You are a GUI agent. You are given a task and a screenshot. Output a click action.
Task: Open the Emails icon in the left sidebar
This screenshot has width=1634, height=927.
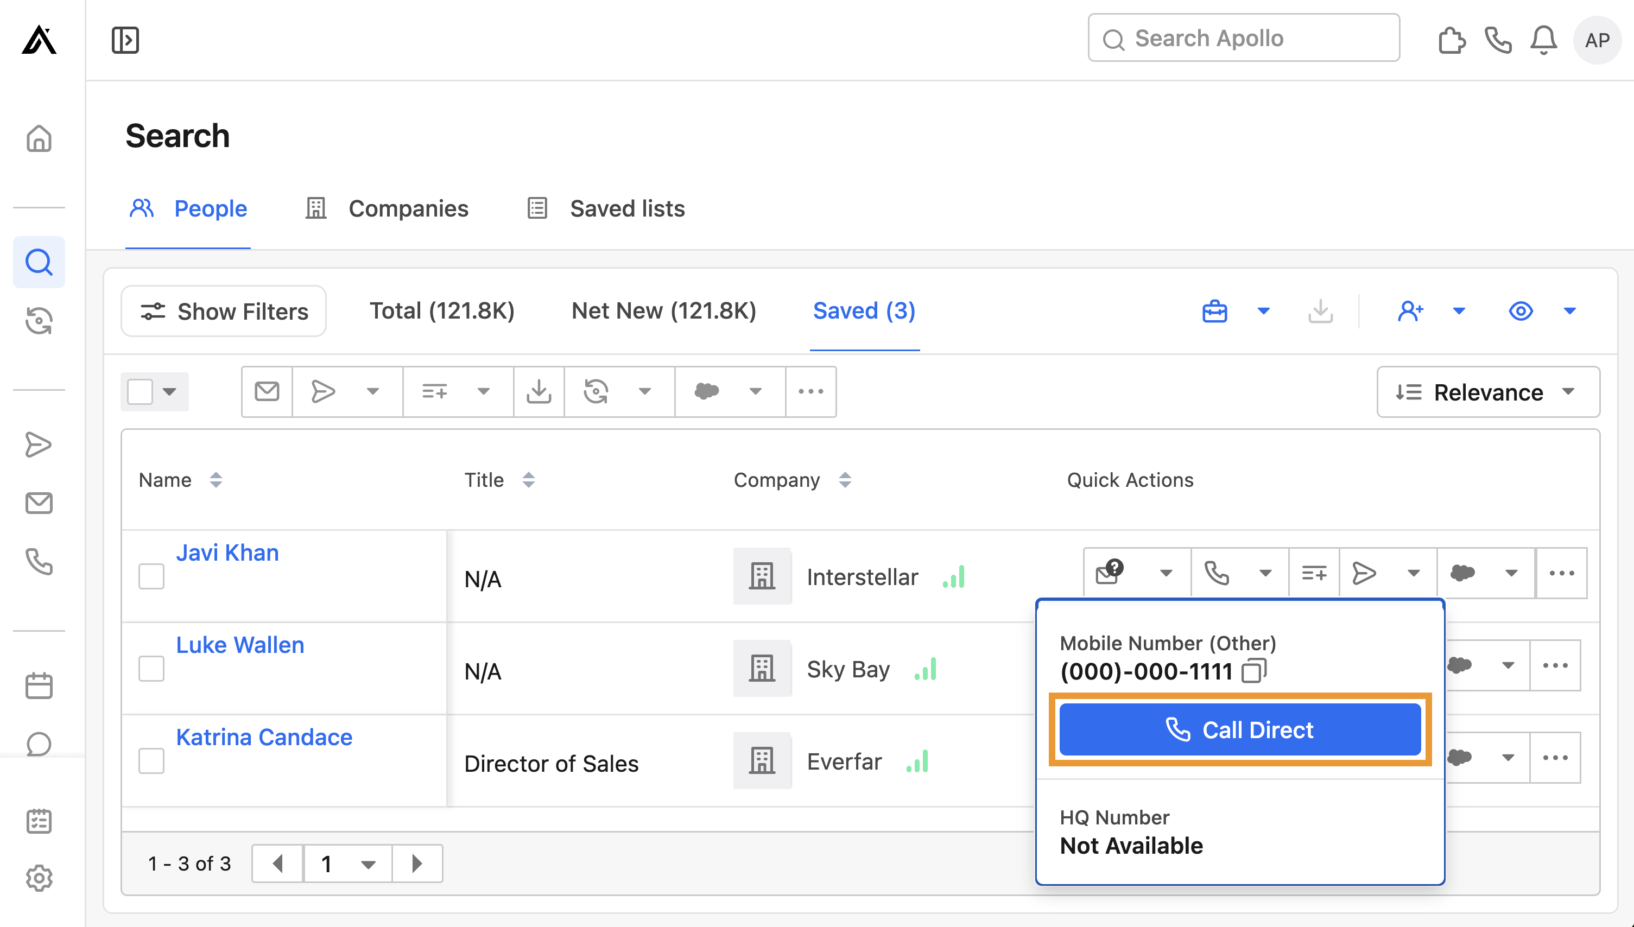[x=39, y=503]
